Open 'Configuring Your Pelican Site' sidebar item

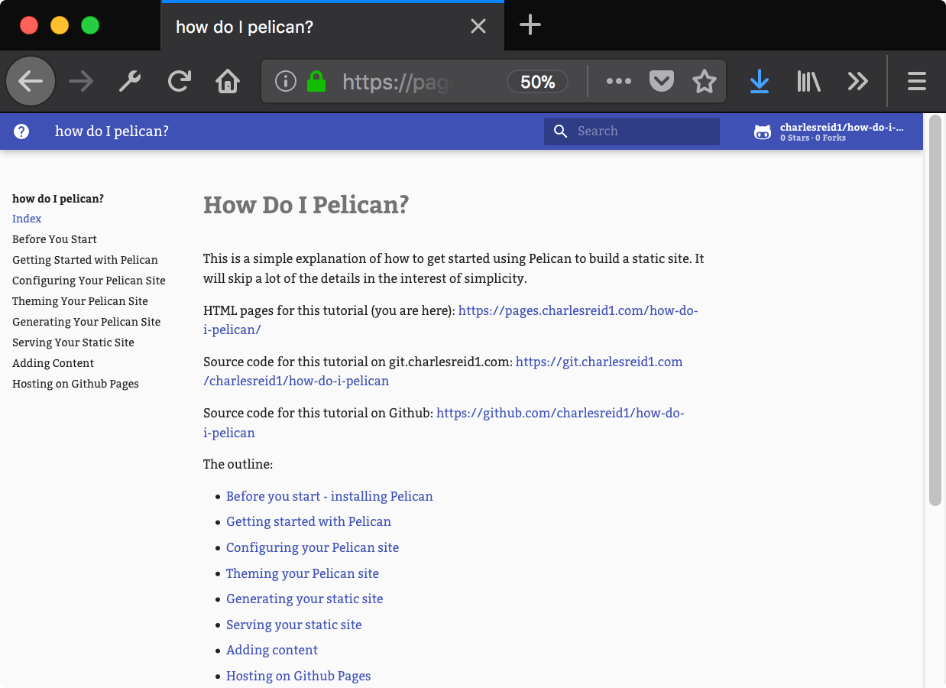click(89, 281)
